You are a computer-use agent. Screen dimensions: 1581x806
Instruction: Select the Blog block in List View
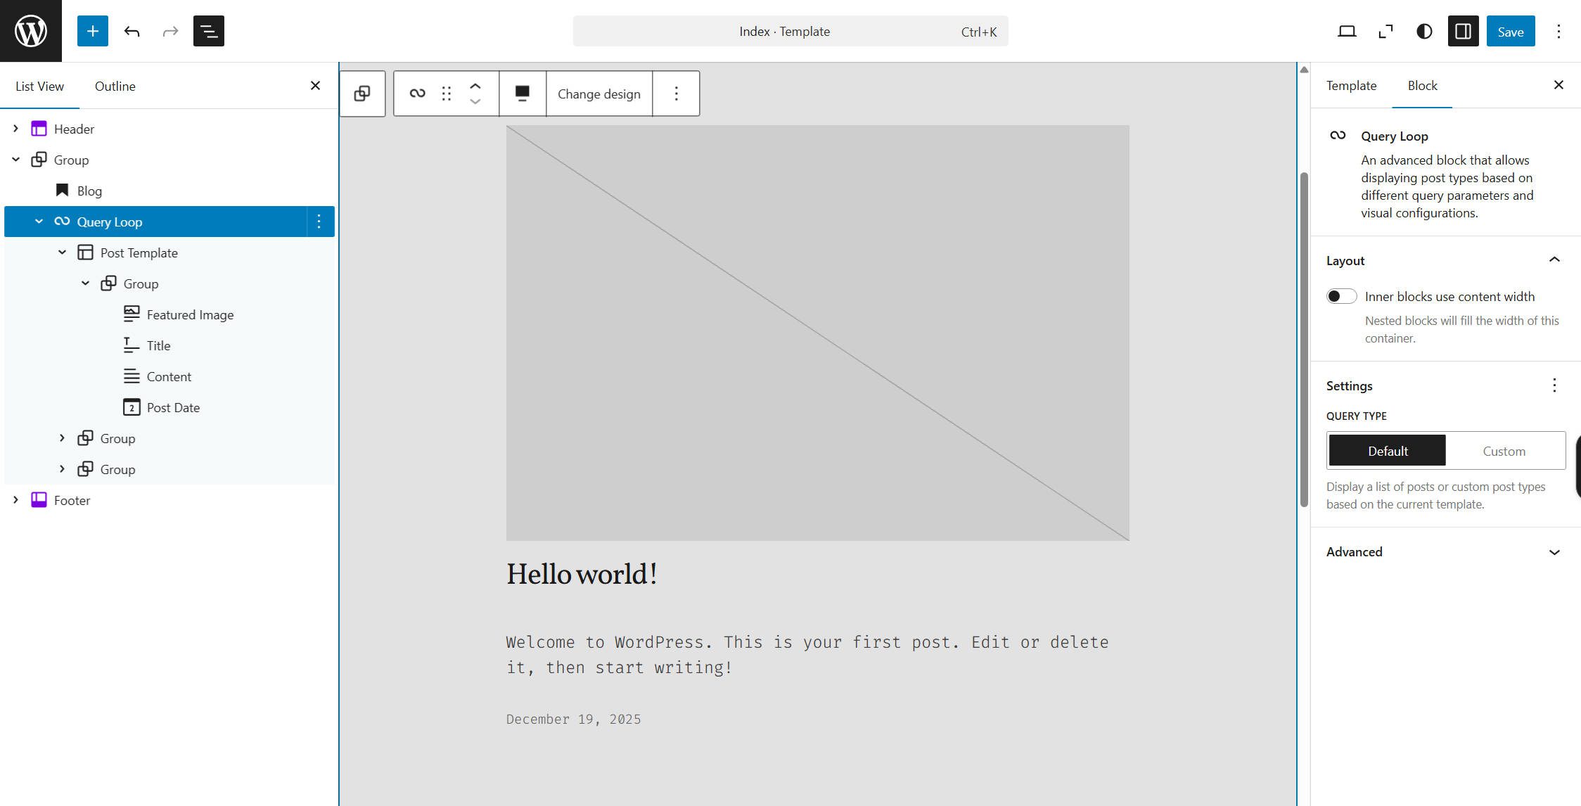(89, 191)
